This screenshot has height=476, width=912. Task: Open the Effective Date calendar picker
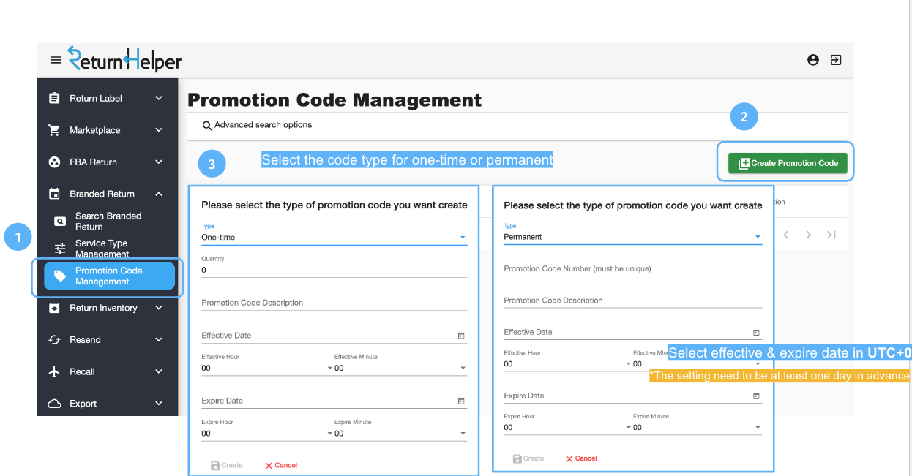460,333
